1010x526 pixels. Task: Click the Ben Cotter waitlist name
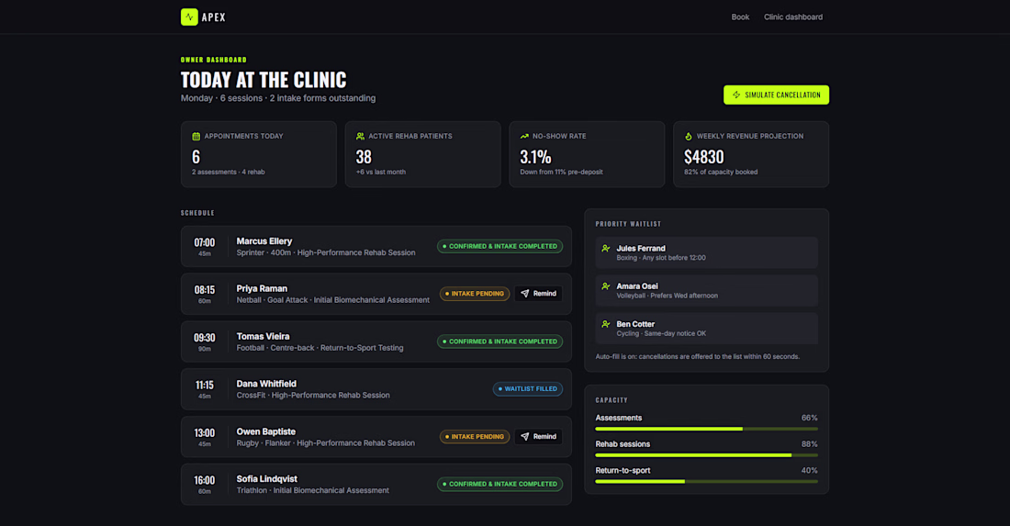pyautogui.click(x=635, y=324)
